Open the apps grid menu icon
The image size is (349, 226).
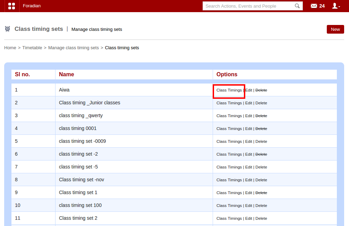(x=11, y=6)
